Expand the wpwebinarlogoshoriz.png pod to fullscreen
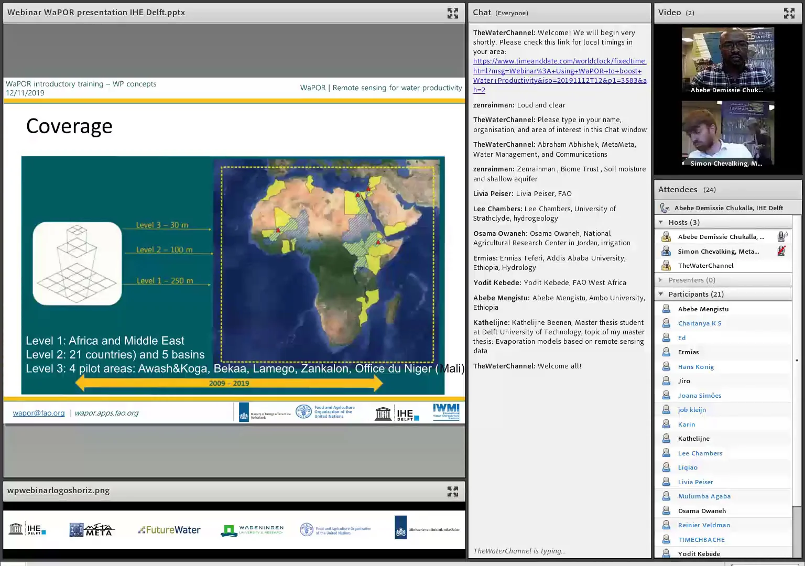 click(x=453, y=491)
